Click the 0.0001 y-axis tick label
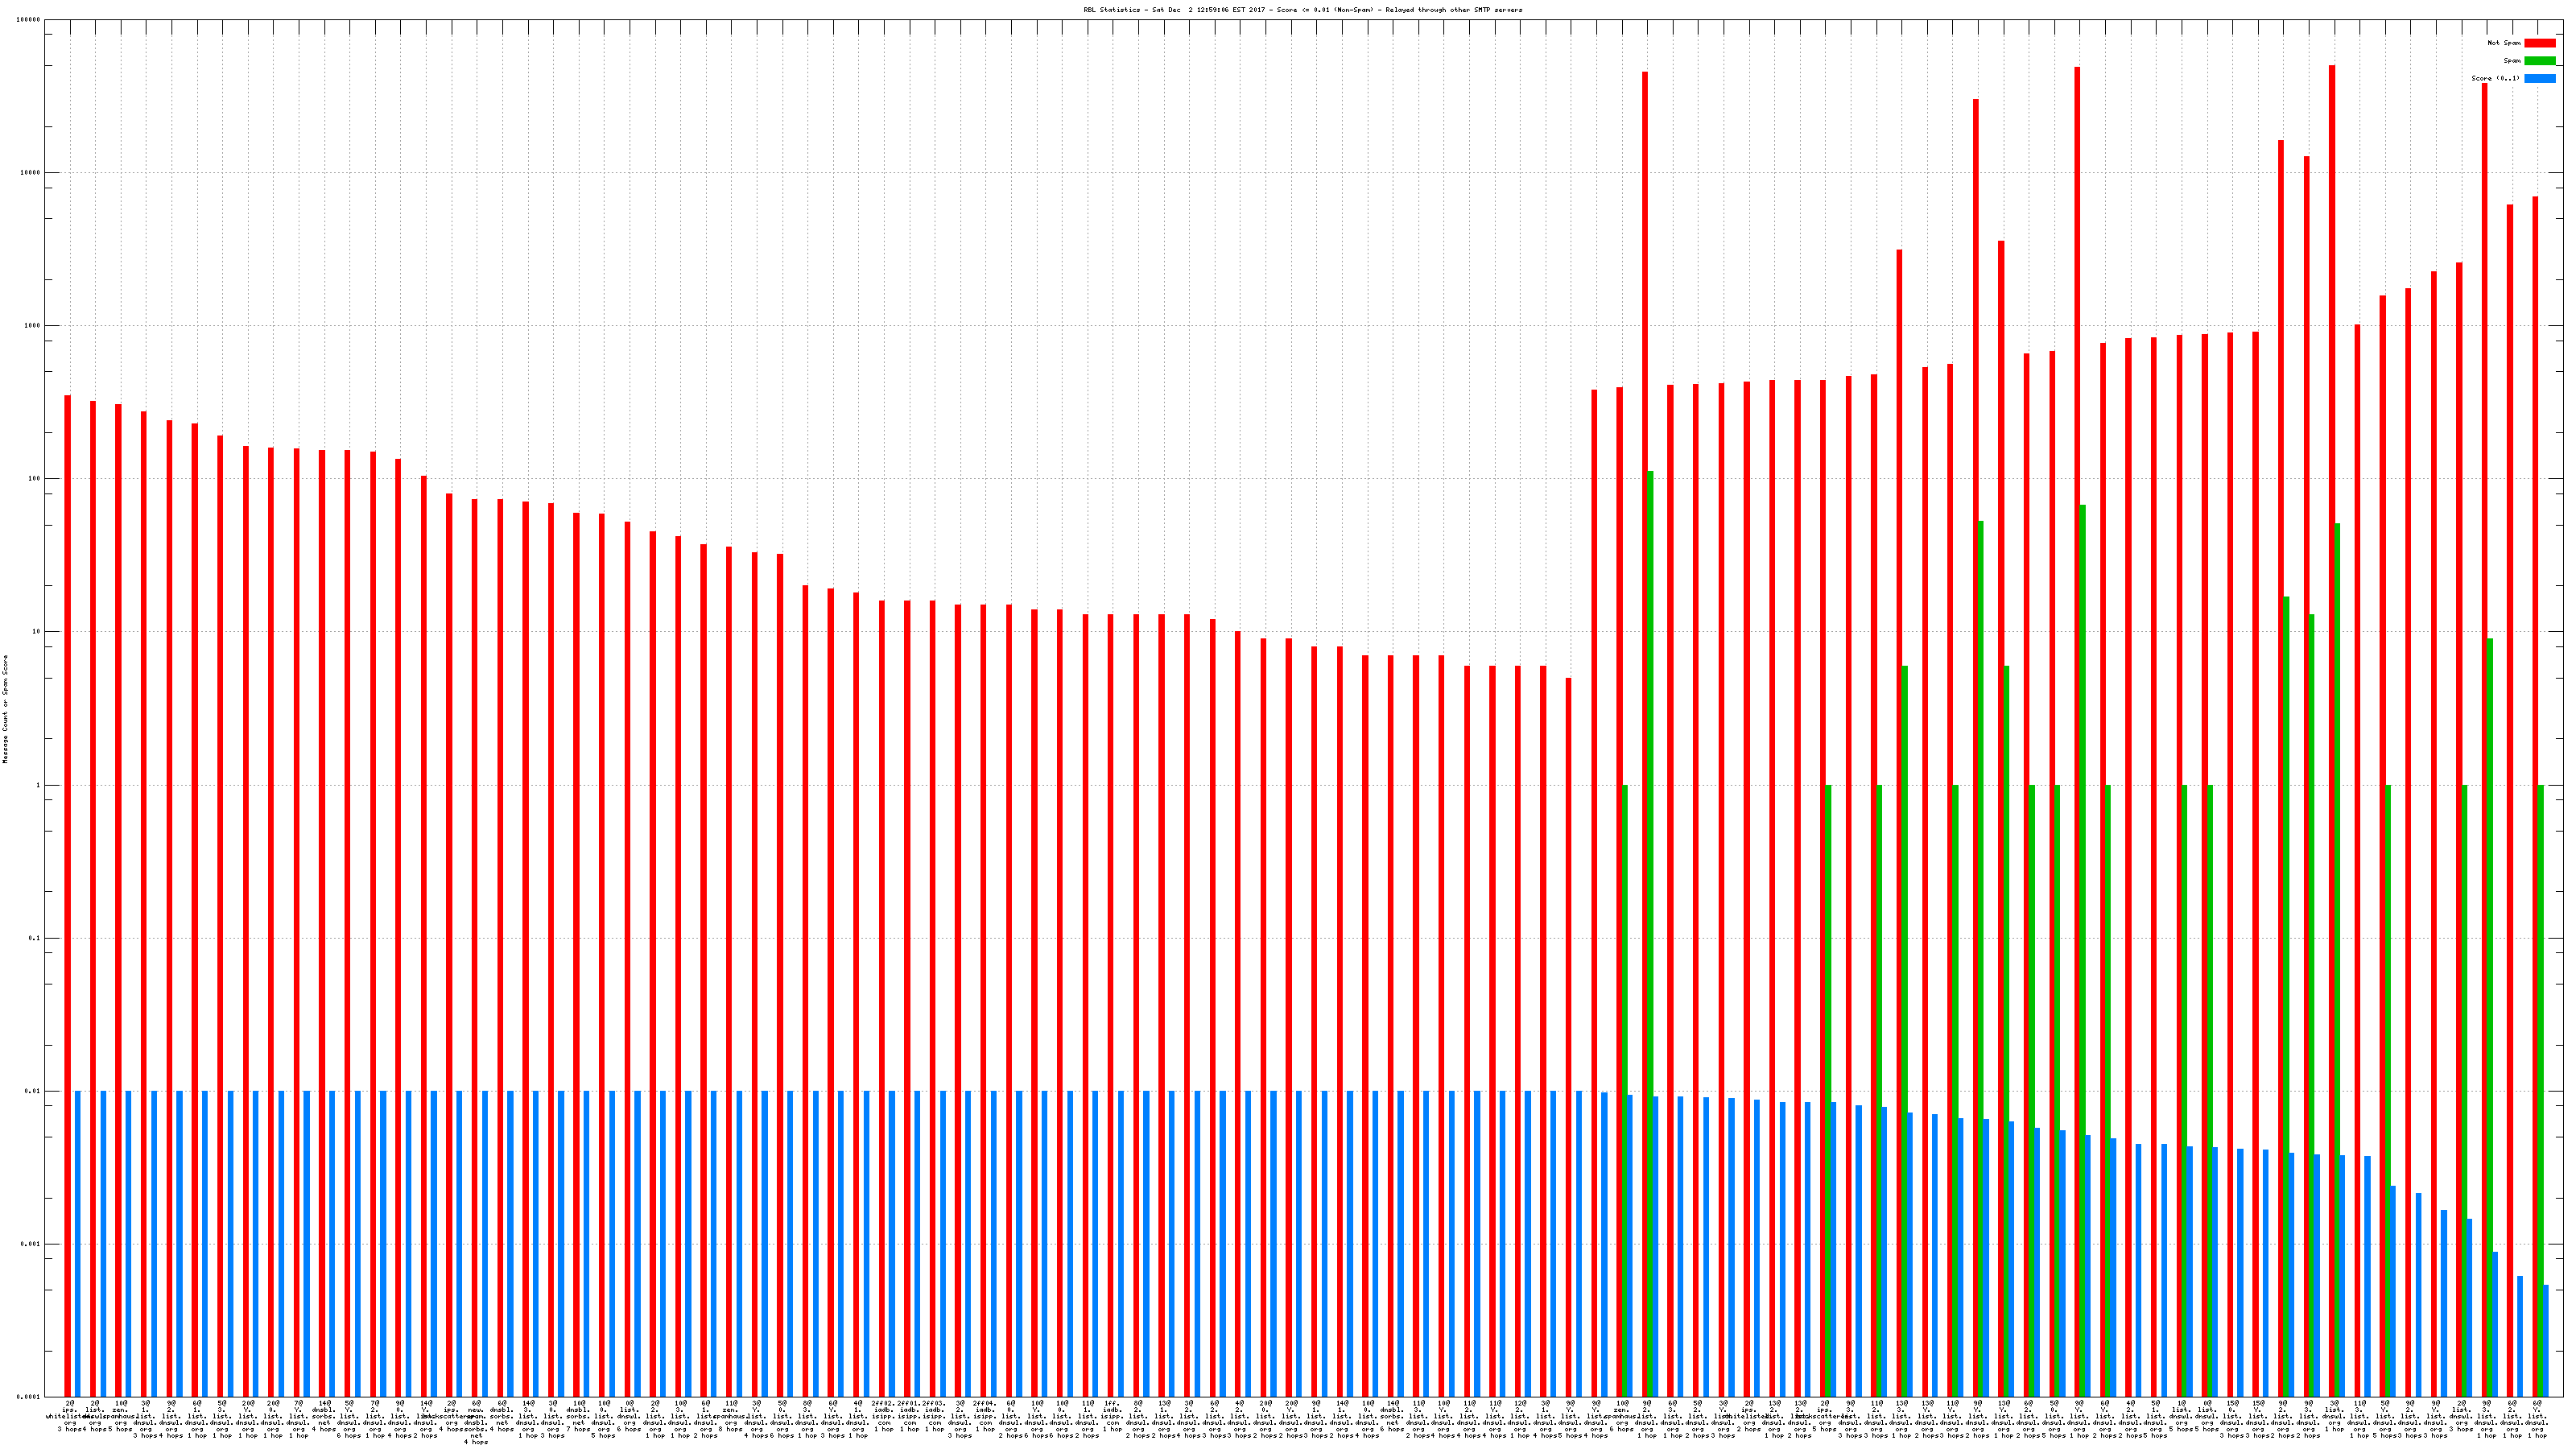 coord(30,1397)
